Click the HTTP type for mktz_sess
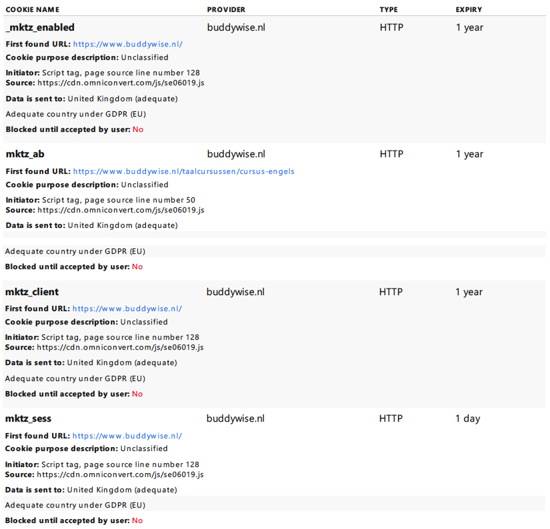Viewport: 550px width, 529px height. point(391,418)
